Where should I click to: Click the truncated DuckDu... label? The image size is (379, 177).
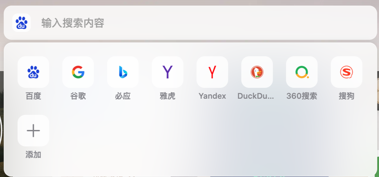(x=256, y=96)
